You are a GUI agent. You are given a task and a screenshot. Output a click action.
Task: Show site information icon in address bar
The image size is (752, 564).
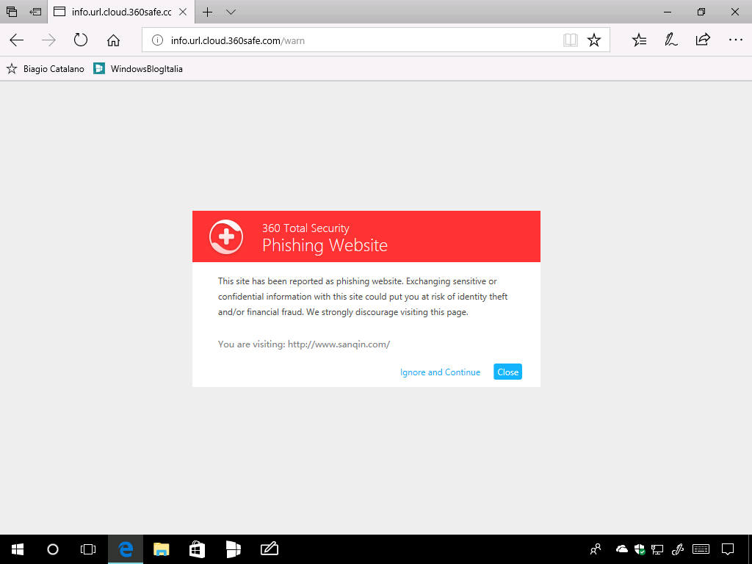(x=157, y=40)
